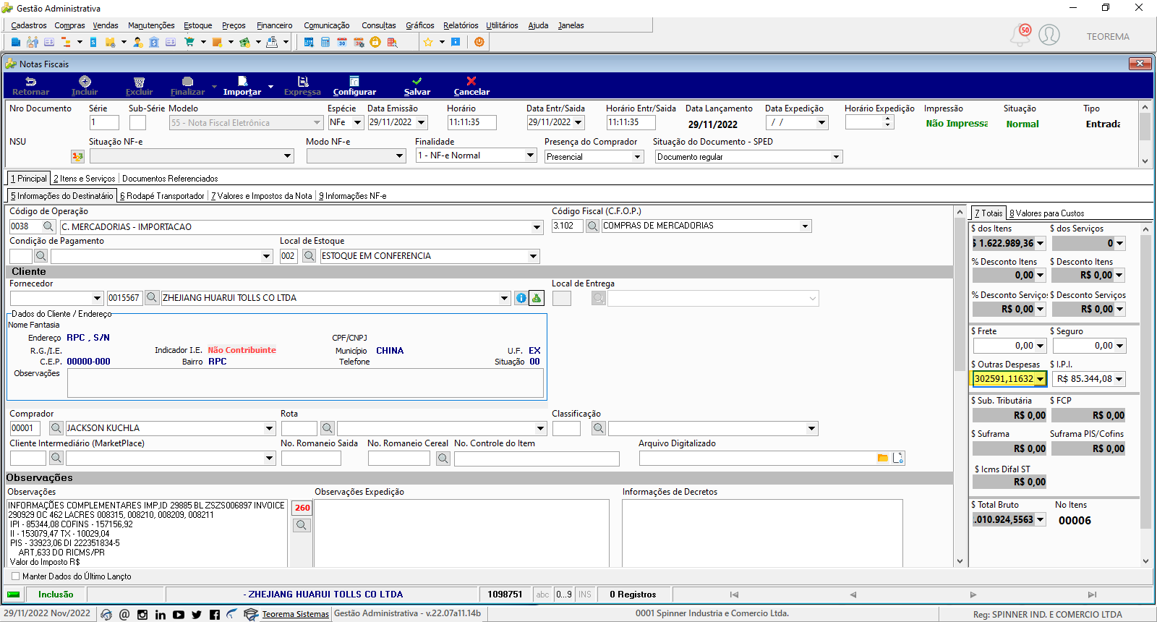Open the Financeiro menu
1157x622 pixels.
pyautogui.click(x=275, y=25)
